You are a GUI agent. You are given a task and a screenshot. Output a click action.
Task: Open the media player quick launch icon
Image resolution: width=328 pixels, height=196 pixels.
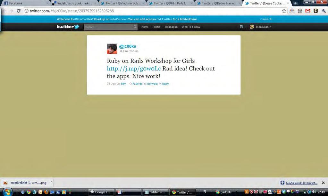tap(64, 192)
